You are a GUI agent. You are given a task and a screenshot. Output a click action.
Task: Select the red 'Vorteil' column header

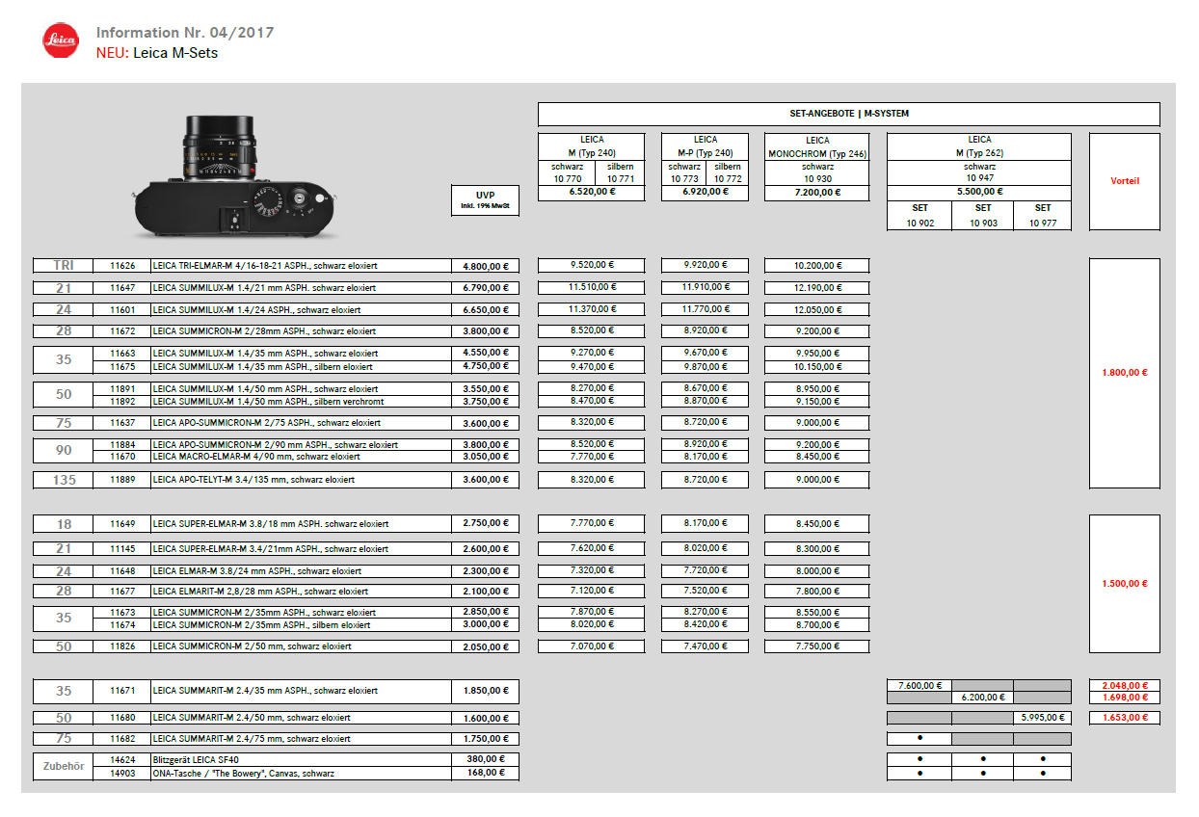tap(1125, 181)
